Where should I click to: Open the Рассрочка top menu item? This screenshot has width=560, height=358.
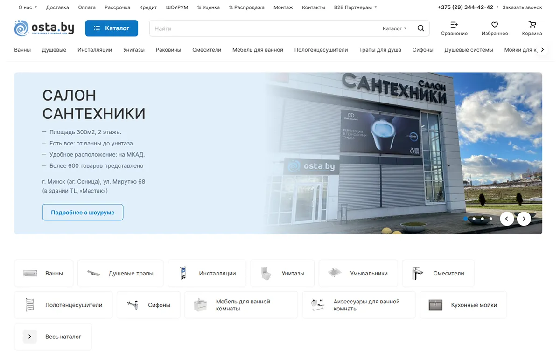click(x=118, y=7)
